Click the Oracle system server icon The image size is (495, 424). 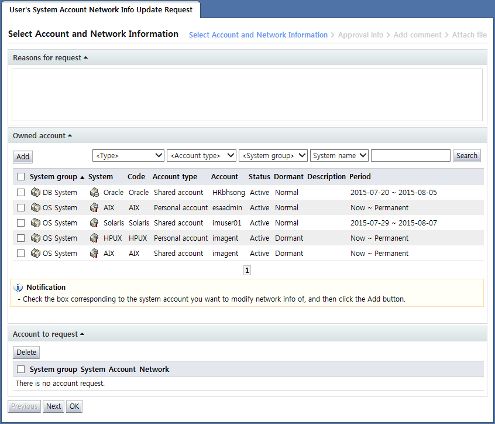(94, 193)
